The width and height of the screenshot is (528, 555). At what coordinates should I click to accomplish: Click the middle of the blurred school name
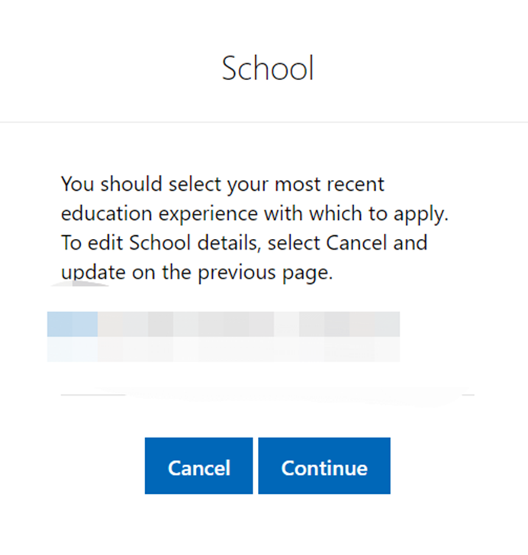coord(224,324)
